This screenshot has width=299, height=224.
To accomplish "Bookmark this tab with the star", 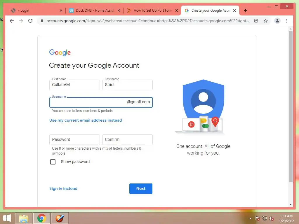I will (266, 21).
